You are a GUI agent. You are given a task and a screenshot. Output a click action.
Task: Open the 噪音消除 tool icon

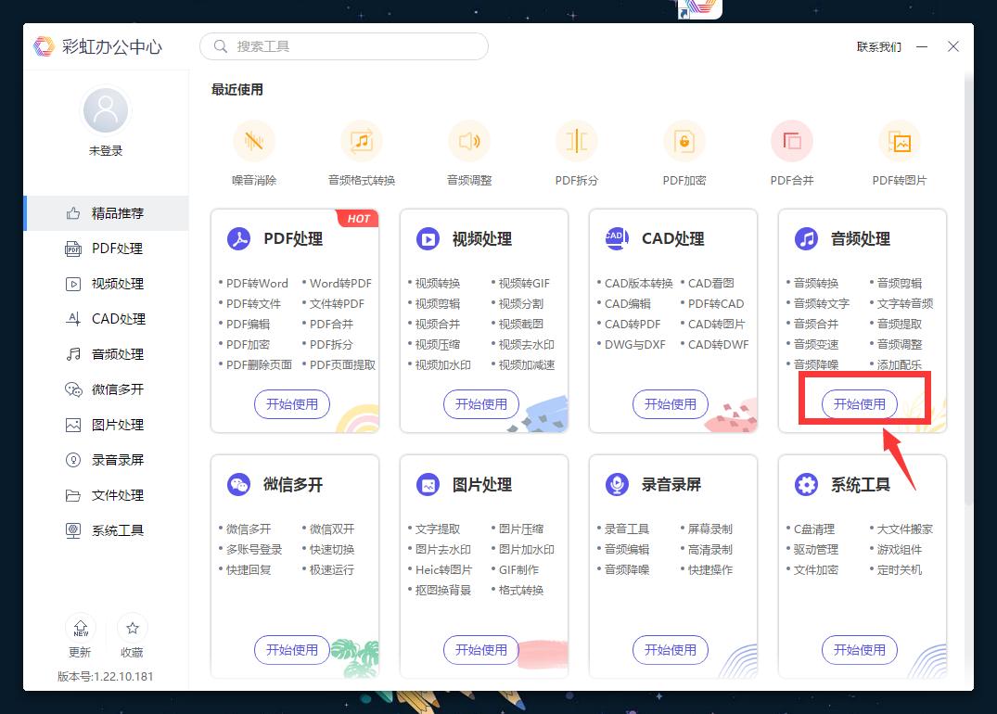coord(253,141)
